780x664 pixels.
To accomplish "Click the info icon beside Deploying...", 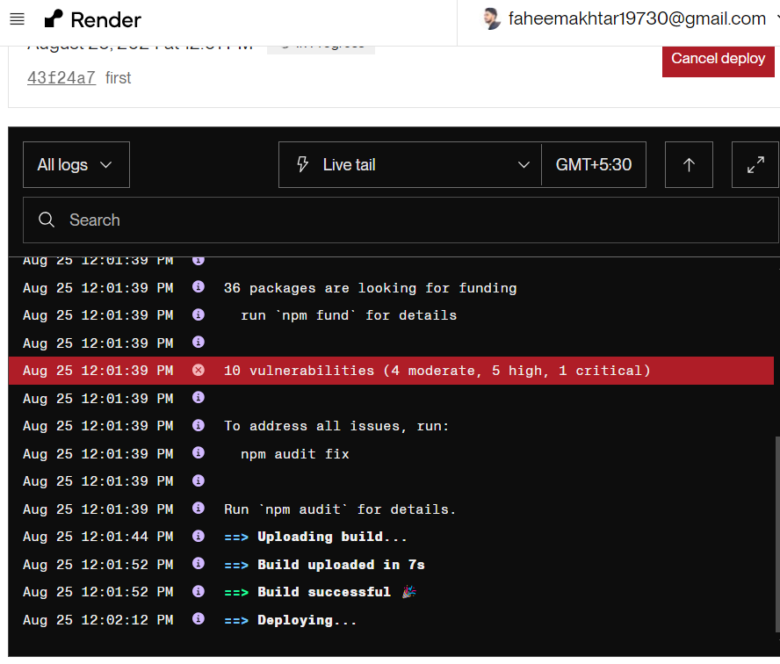I will [198, 619].
